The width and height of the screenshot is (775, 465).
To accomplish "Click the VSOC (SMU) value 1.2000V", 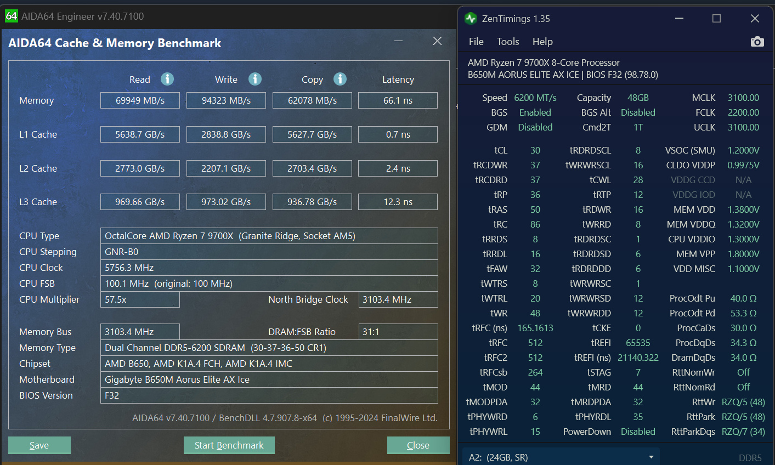I will point(744,150).
